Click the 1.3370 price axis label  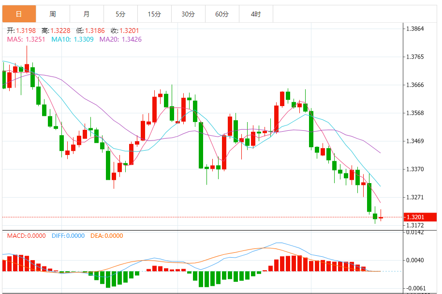415,169
